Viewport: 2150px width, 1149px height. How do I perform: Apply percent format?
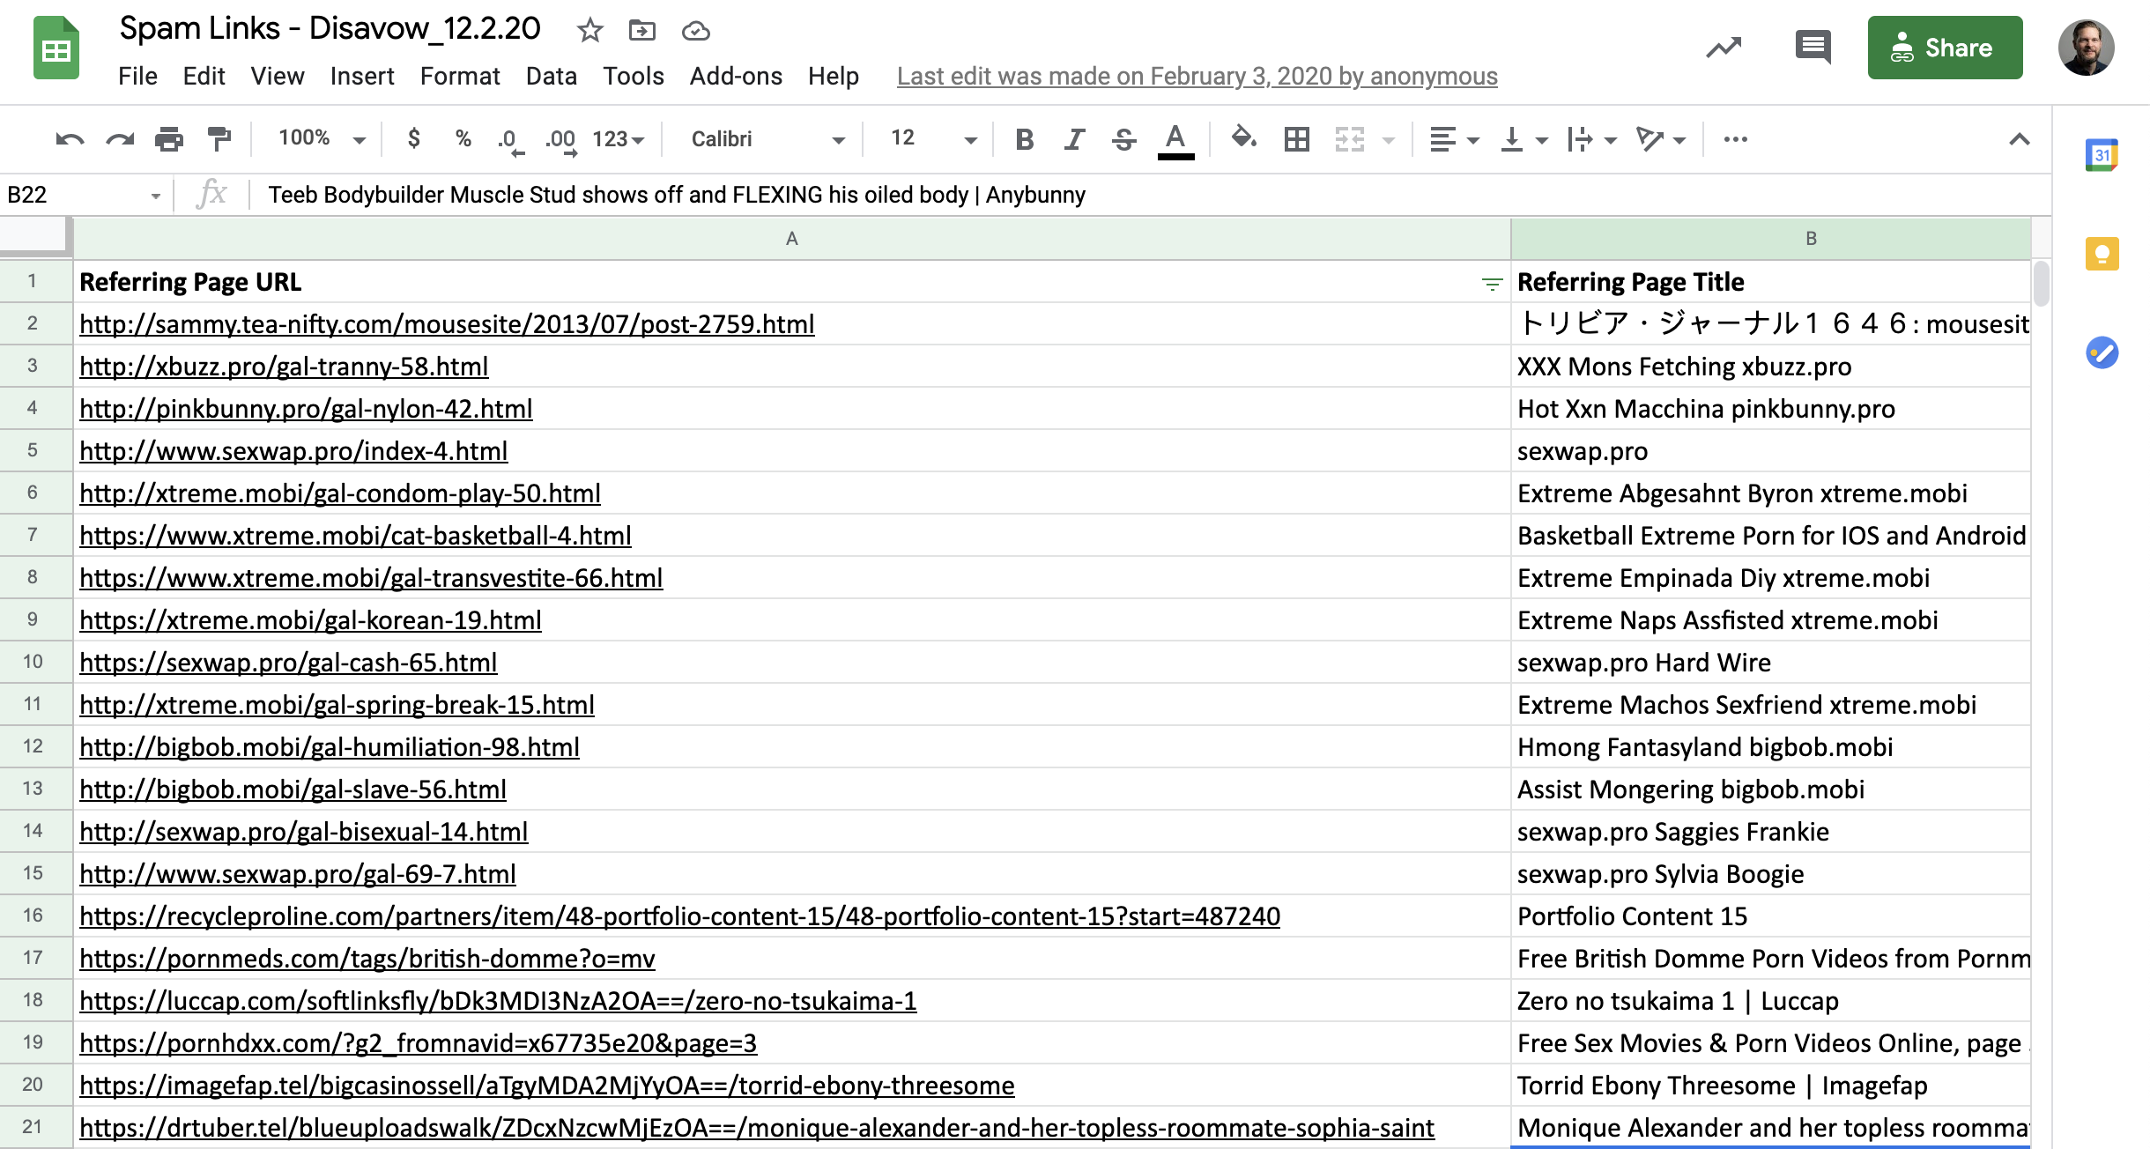pyautogui.click(x=462, y=138)
